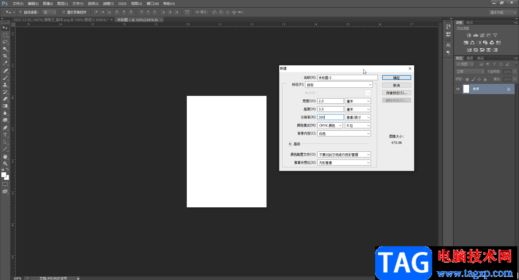Select the Crop tool
Viewport: 519px width, 280px height.
coord(5,56)
